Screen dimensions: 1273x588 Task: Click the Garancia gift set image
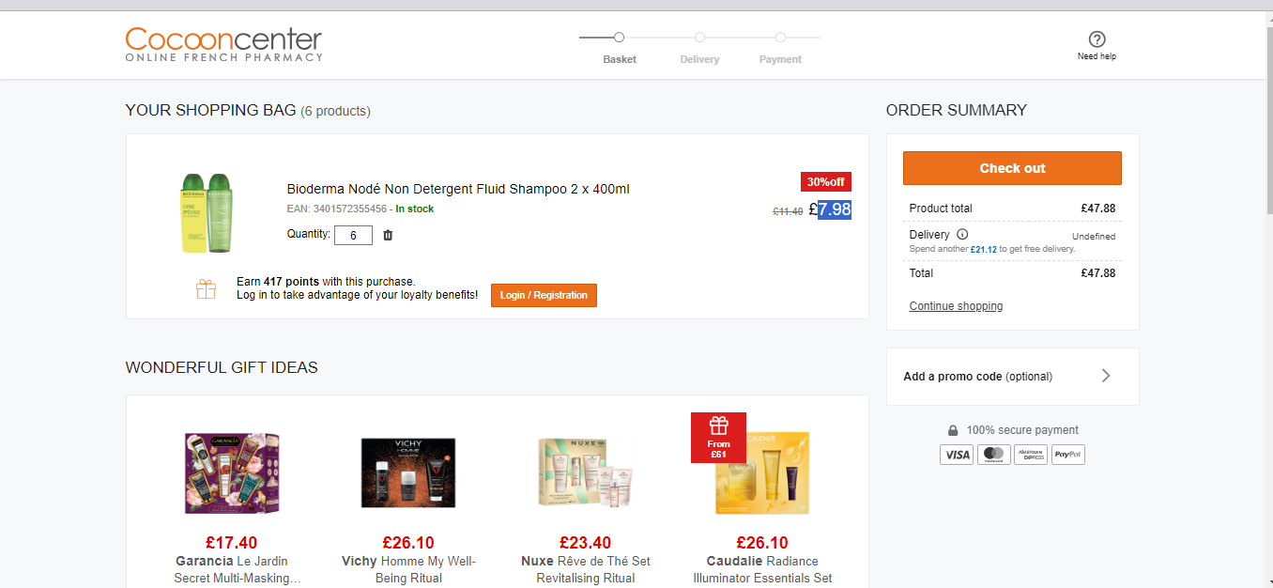(231, 472)
